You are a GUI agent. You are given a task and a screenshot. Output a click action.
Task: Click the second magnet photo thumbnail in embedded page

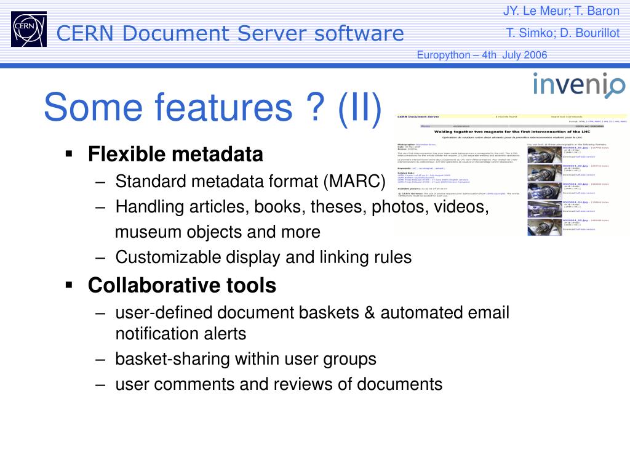[544, 172]
